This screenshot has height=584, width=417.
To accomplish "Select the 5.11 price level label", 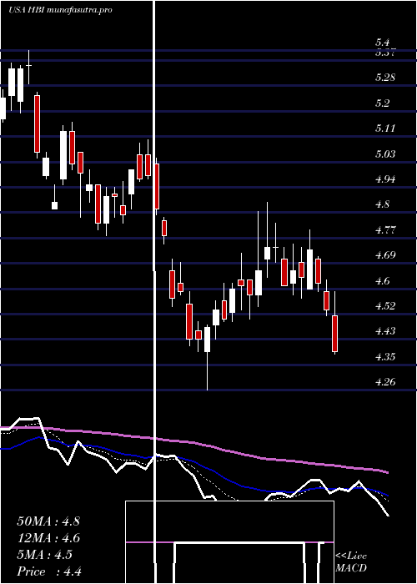I will pyautogui.click(x=384, y=128).
